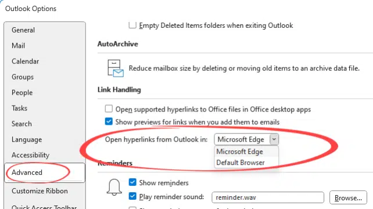Select Default Browser in the dropdown list
373x209 pixels.
[246, 163]
